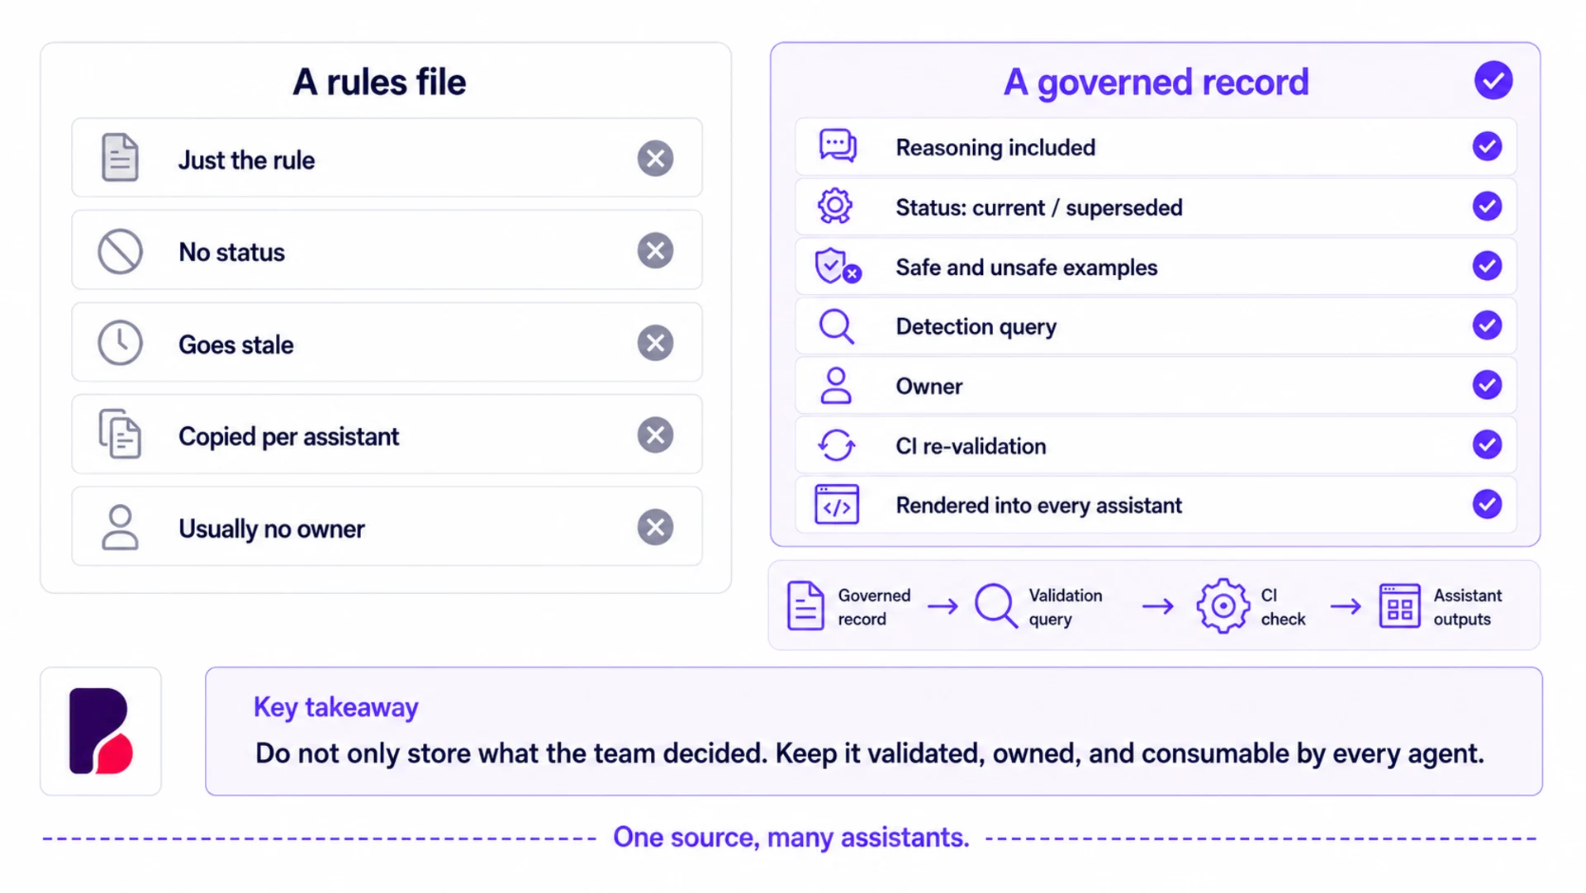Click the clock icon beside Goes stale

coord(121,343)
